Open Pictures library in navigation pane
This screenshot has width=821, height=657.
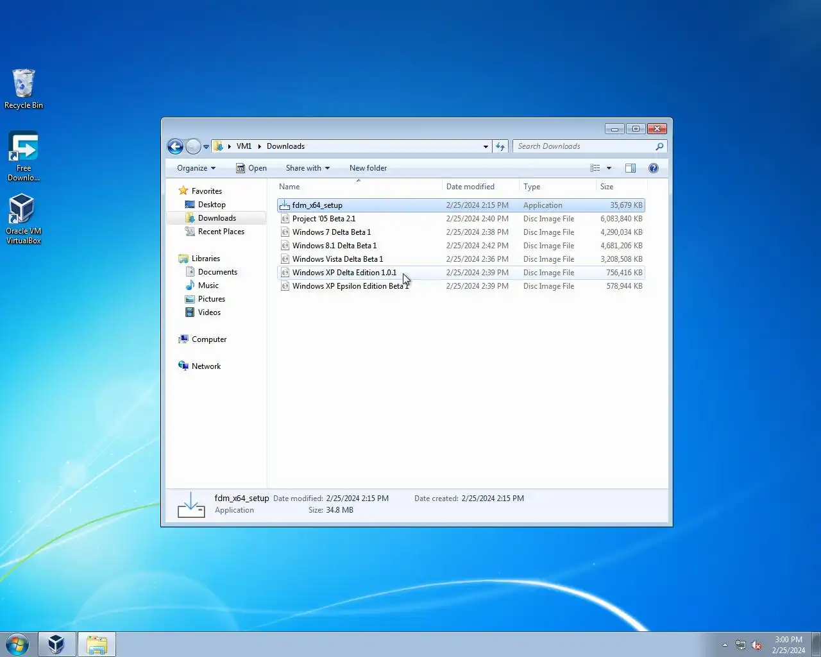point(212,299)
